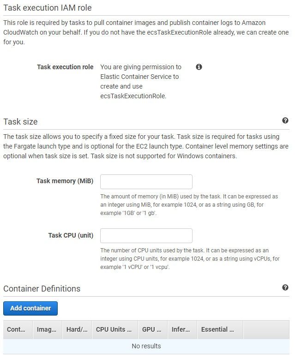Screen dimensions: 295x358
Task: Click the description mentioning Amazon CloudWatch
Action: tap(146, 32)
